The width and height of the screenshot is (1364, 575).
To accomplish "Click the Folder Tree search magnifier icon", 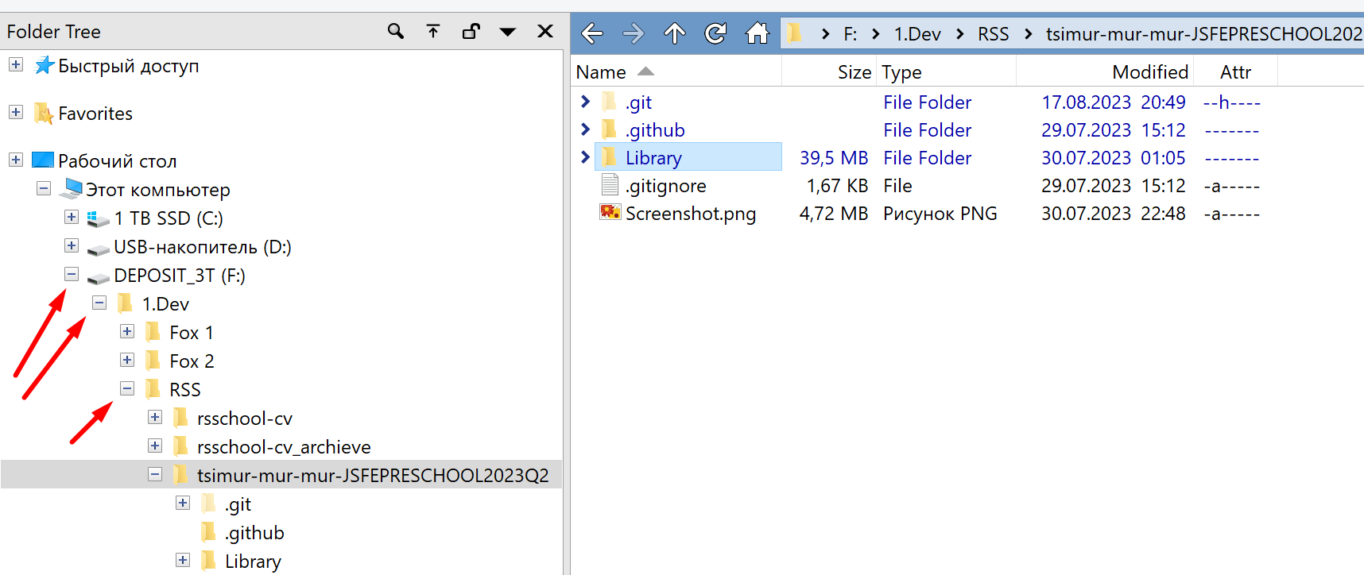I will click(x=395, y=32).
